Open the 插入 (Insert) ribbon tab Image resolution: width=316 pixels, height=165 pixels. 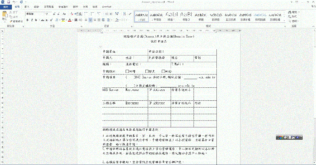pyautogui.click(x=27, y=7)
